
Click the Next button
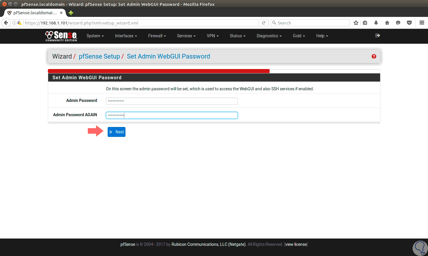[x=116, y=132]
